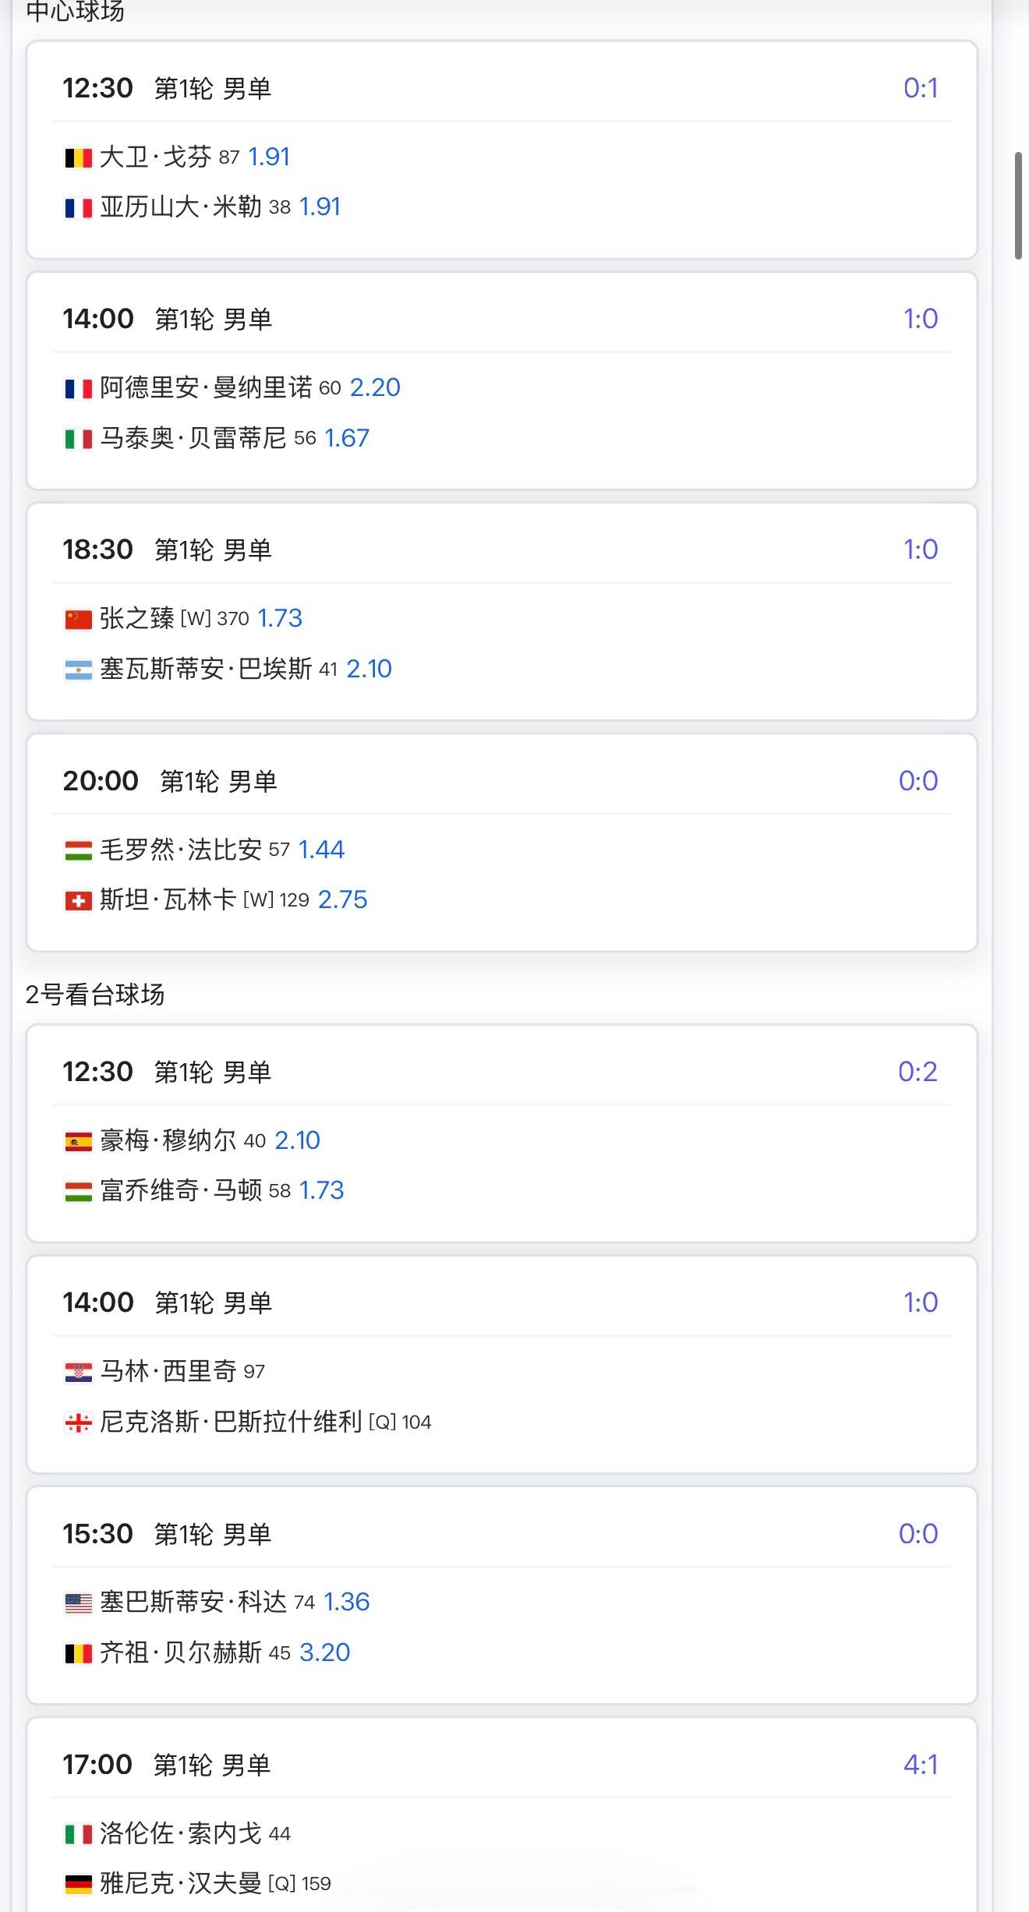
Task: Select odds 3.20 for 齐祖·贝尔赫斯
Action: [324, 1652]
